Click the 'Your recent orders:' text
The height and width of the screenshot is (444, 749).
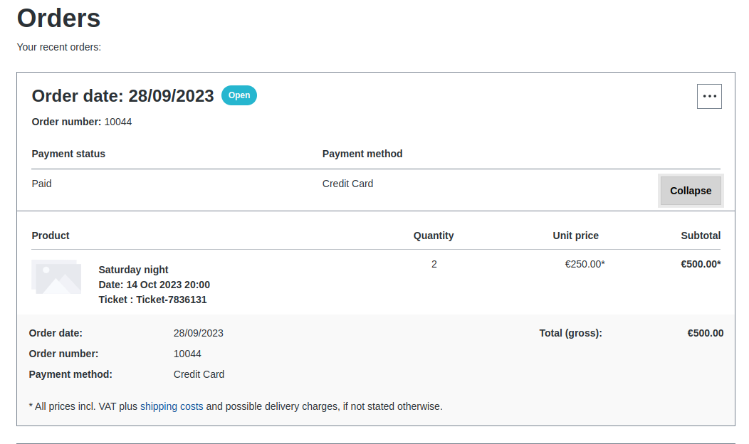point(59,47)
